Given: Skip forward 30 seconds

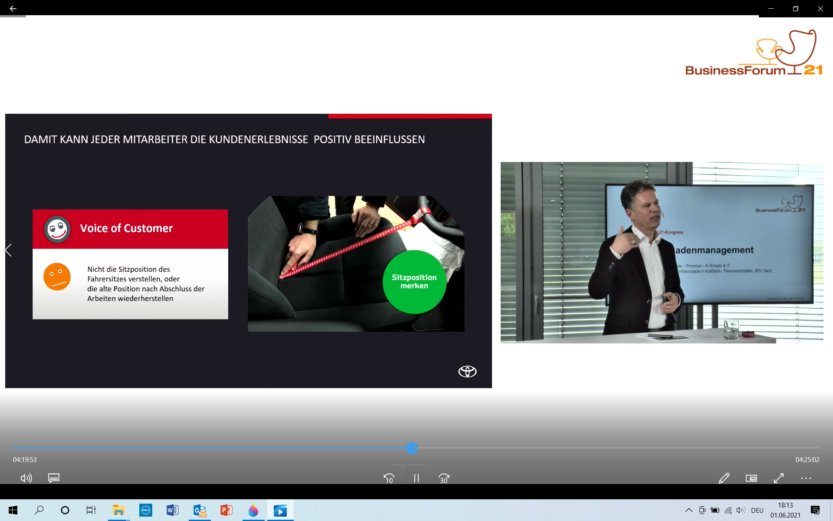Looking at the screenshot, I should pyautogui.click(x=443, y=478).
